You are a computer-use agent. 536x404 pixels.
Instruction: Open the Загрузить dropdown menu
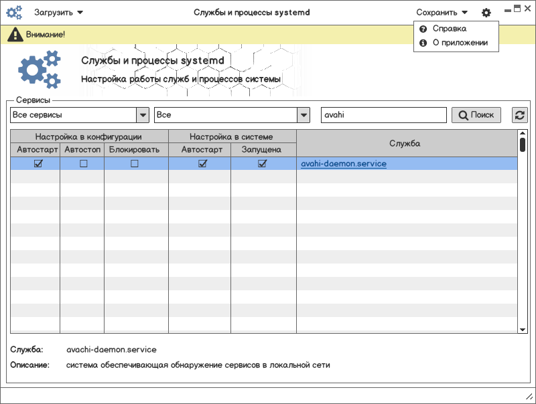[58, 12]
